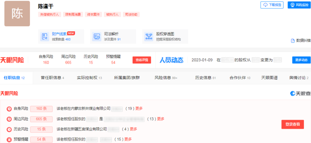Open the 舆情讨论 tab
Screen dimensions: 311x143
299,78
